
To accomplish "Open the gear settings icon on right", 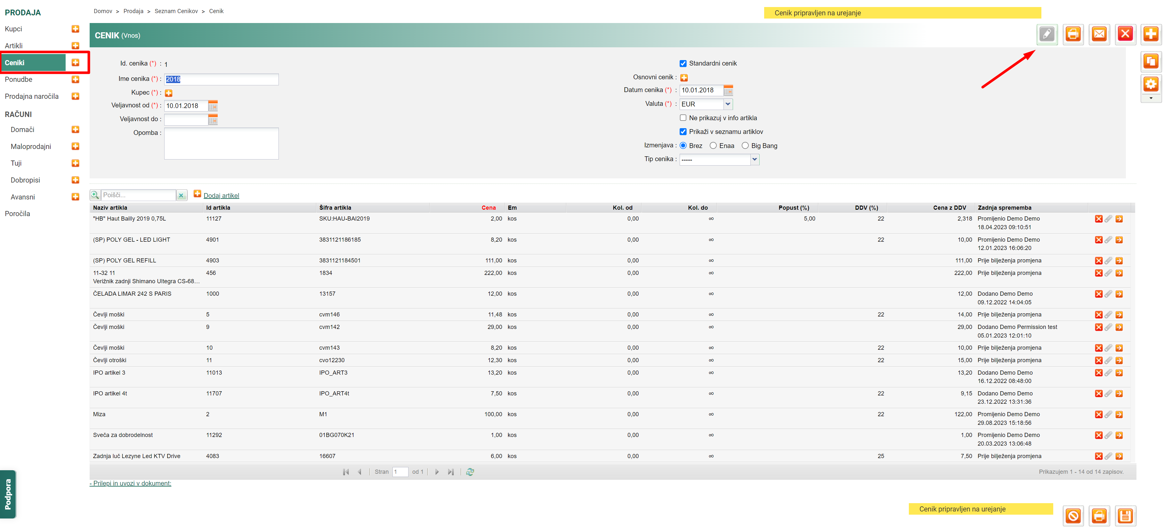I will (x=1151, y=84).
